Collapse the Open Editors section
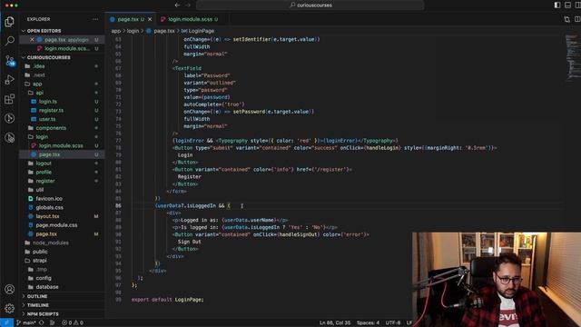581x327 pixels. pos(62,31)
